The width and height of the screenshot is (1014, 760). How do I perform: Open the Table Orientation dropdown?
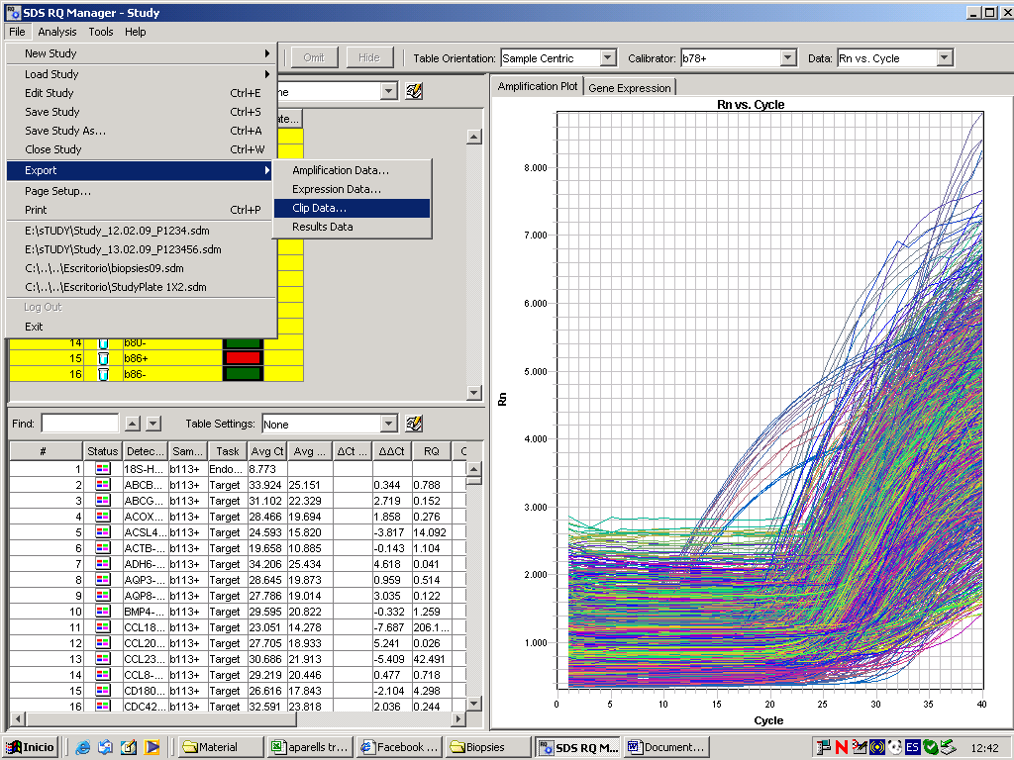607,58
